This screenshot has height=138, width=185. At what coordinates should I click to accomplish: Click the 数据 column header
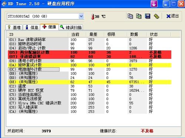(x=137, y=35)
